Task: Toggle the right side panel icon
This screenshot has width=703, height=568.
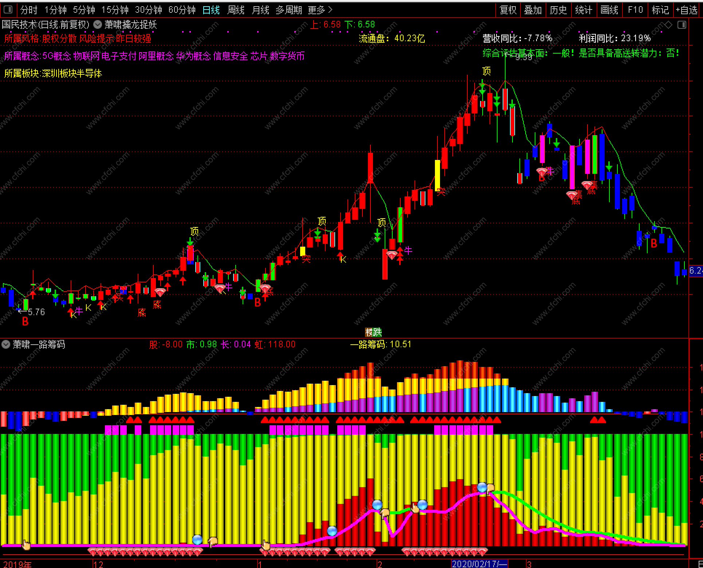Action: point(682,25)
